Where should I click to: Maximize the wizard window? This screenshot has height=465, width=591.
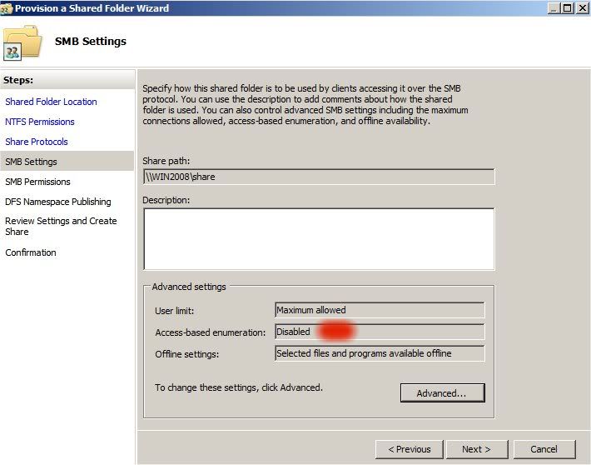coord(567,8)
